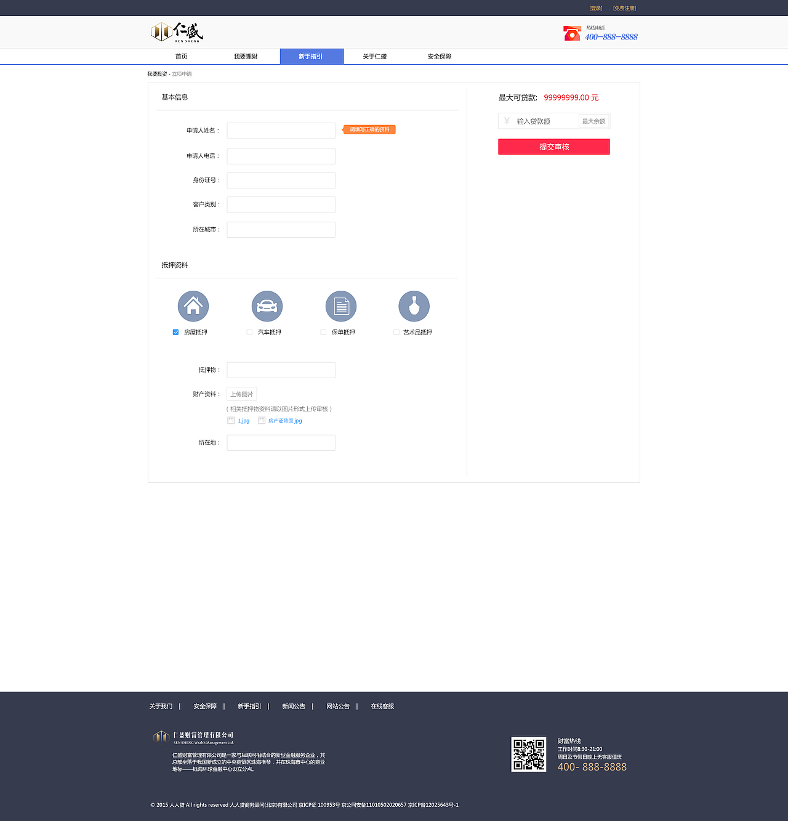
Task: Click the 身份证号 input field
Action: pyautogui.click(x=281, y=180)
